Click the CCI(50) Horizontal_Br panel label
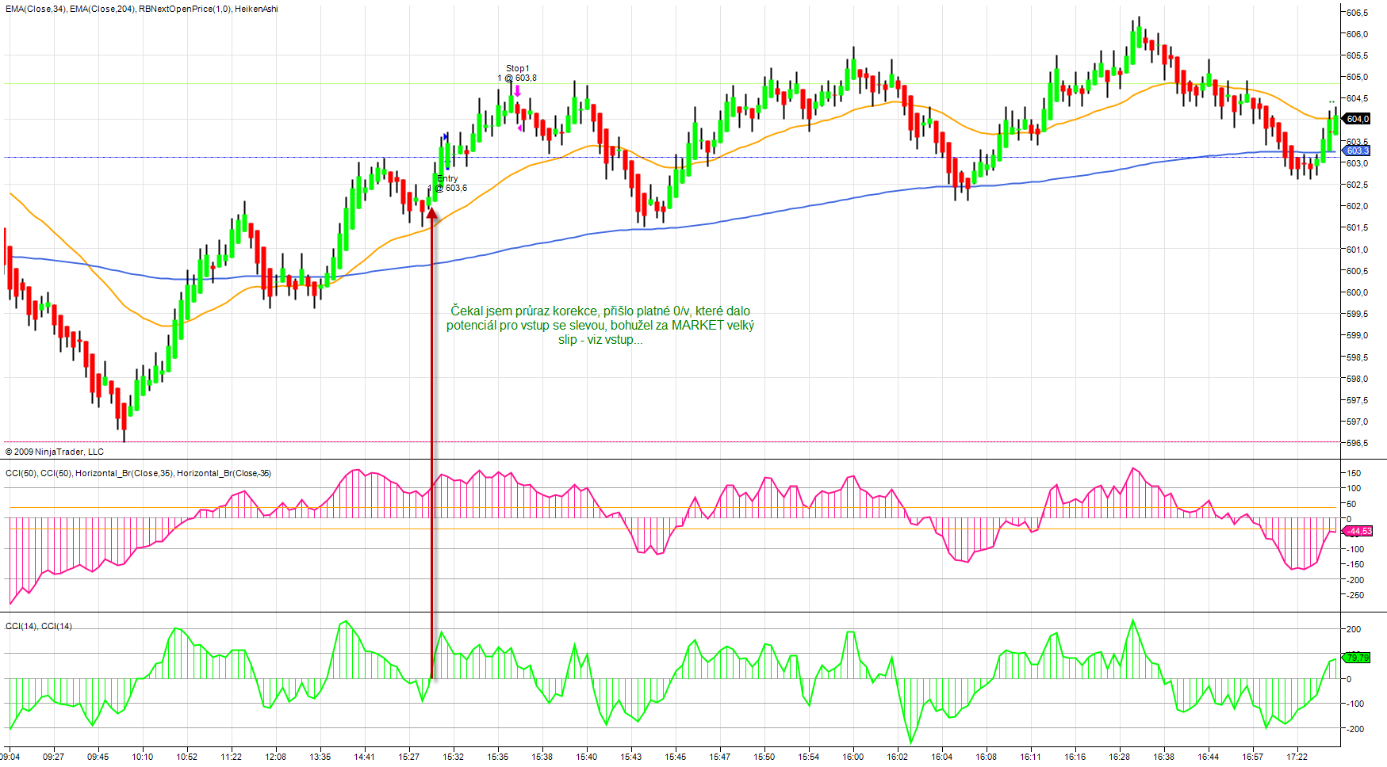Image resolution: width=1387 pixels, height=767 pixels. coord(138,473)
